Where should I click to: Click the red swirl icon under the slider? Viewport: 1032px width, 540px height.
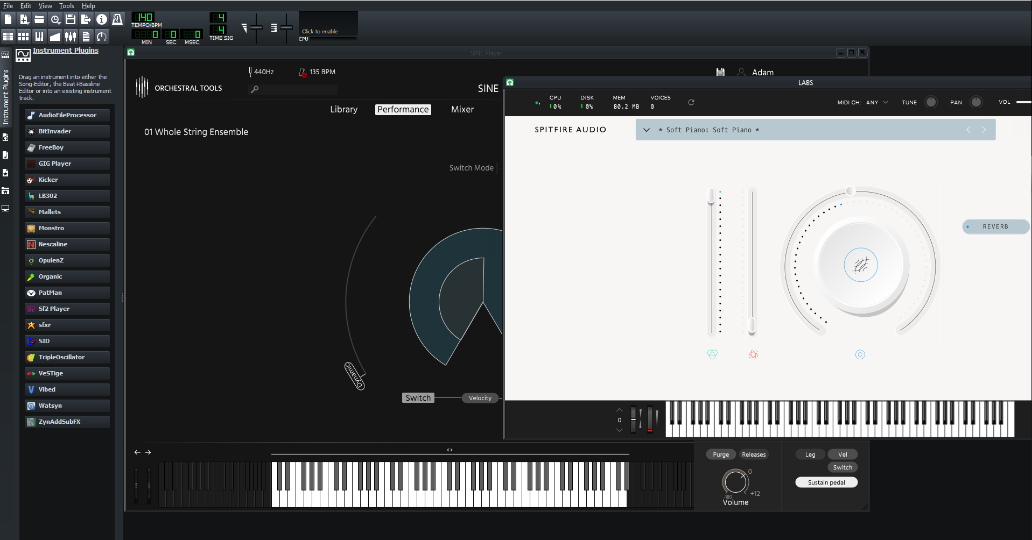point(753,354)
